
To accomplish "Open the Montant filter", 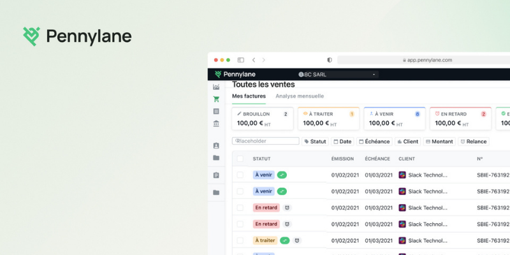I will tap(439, 142).
